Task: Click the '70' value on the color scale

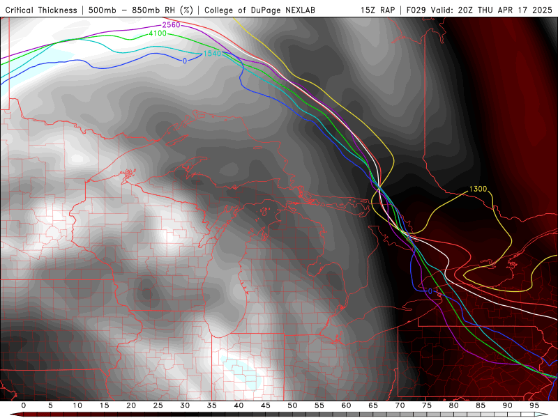Action: (400, 405)
